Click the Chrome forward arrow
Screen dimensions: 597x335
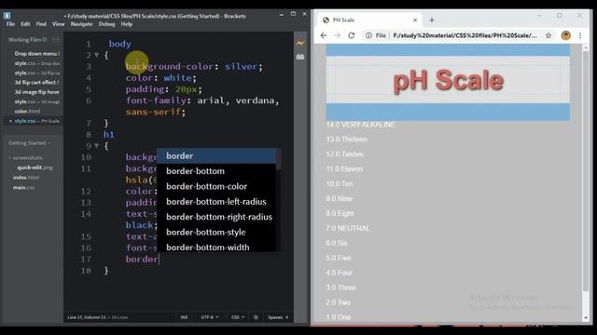click(337, 35)
